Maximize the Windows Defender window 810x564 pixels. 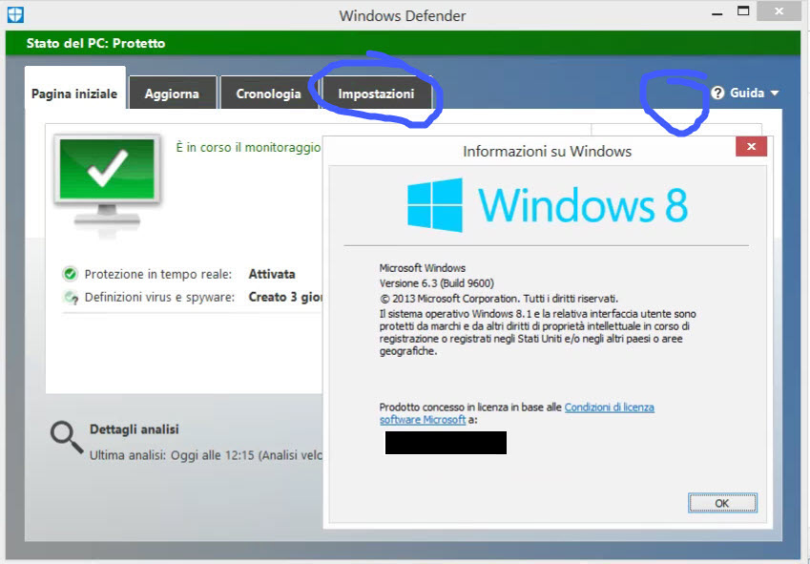click(743, 11)
